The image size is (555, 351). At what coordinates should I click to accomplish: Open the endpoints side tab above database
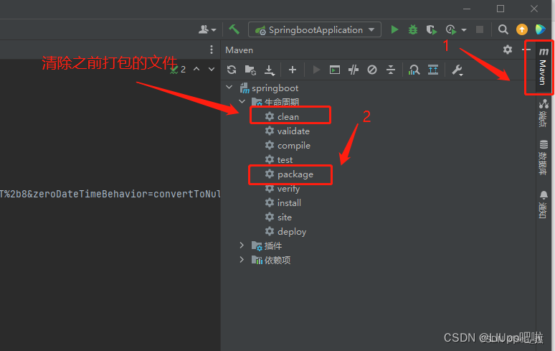[544, 113]
